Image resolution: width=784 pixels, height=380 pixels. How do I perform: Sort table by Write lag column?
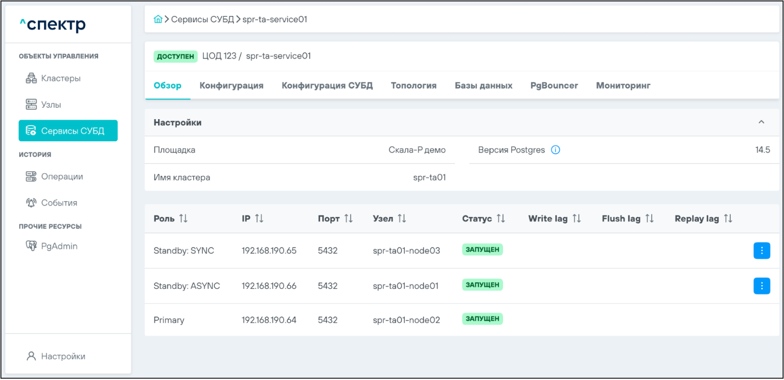[x=577, y=219]
